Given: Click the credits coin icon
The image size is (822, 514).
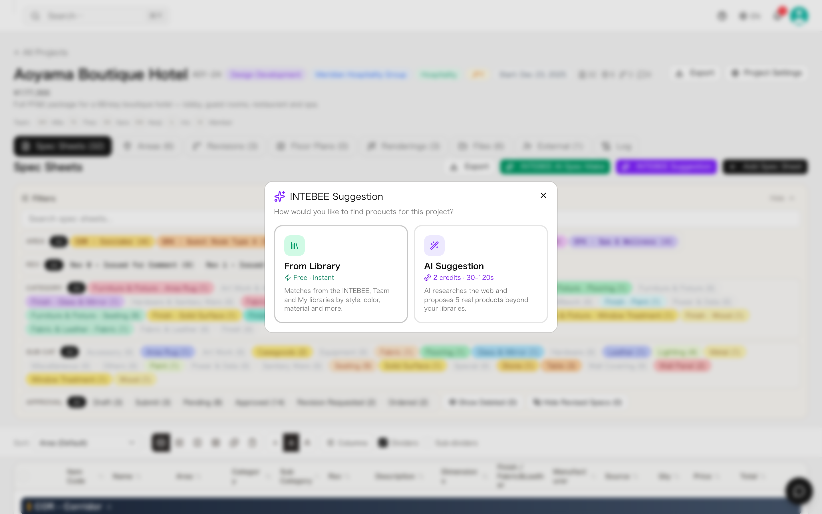Looking at the screenshot, I should tap(427, 278).
